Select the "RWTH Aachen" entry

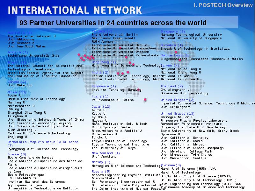pos(102,42)
